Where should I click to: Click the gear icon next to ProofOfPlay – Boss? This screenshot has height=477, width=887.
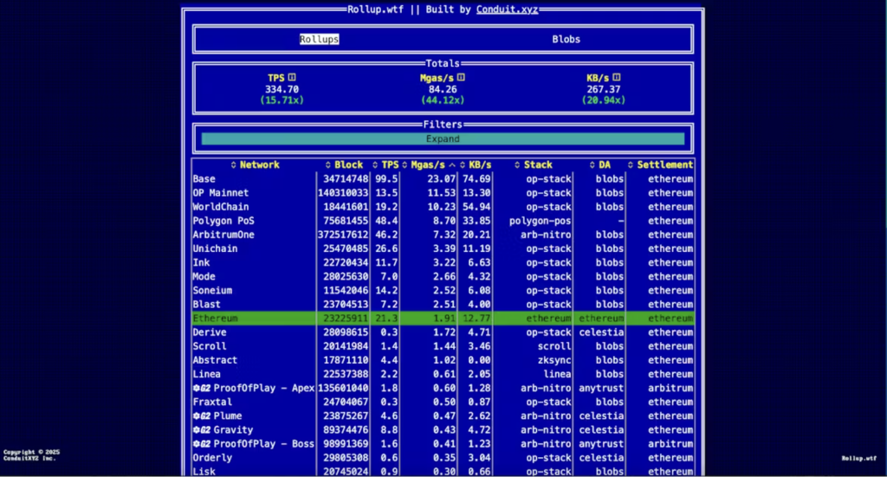197,443
